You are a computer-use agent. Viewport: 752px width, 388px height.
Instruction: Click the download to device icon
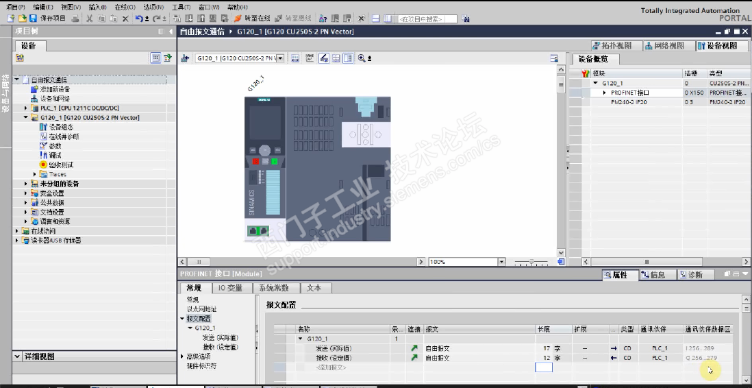pos(189,19)
